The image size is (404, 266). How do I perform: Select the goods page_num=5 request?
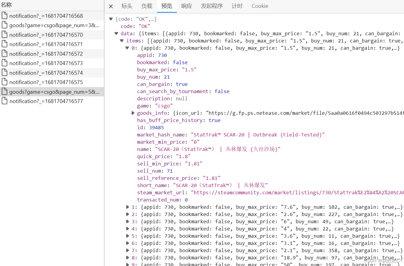click(x=52, y=92)
